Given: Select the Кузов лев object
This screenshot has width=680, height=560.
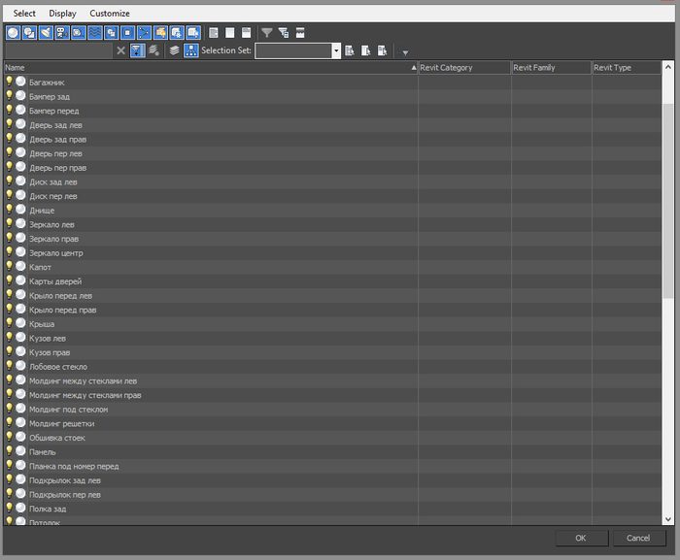Looking at the screenshot, I should 48,338.
